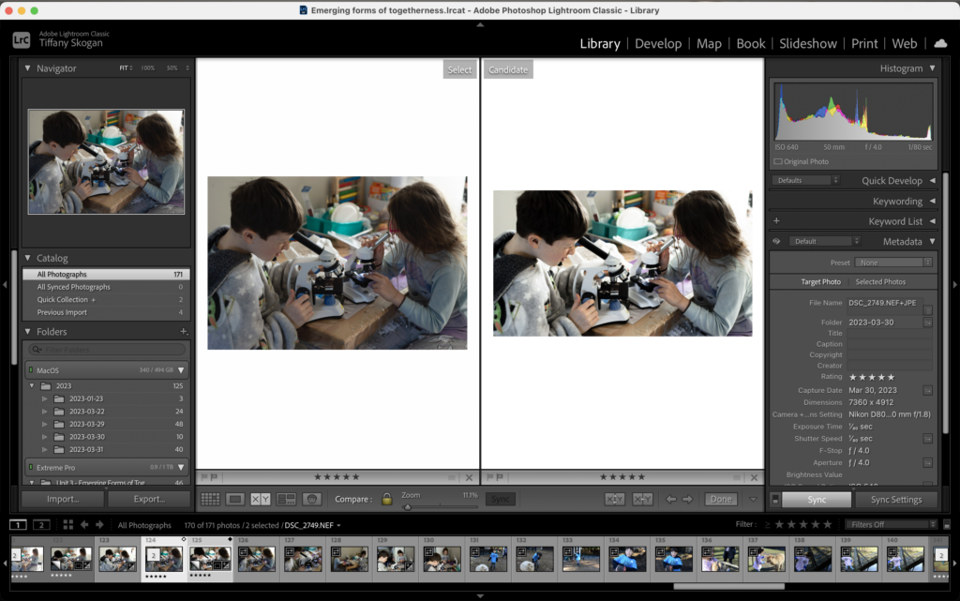The height and width of the screenshot is (601, 960).
Task: Click the filter rating comparison symbol
Action: pos(767,524)
